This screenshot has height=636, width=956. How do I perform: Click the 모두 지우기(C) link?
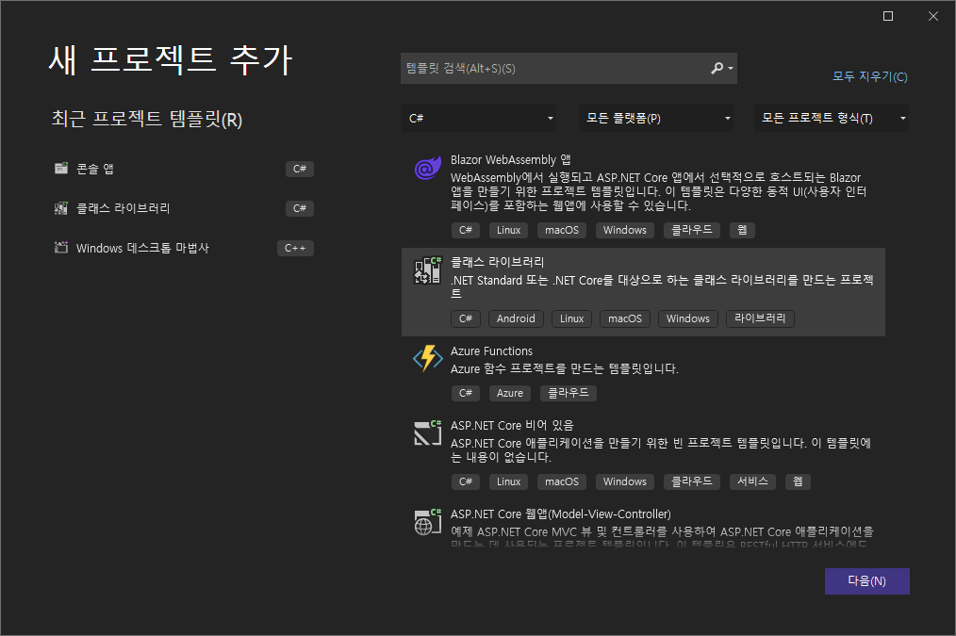(x=870, y=76)
